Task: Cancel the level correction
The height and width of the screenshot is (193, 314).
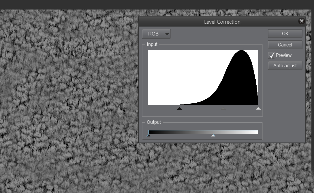Action: 285,45
